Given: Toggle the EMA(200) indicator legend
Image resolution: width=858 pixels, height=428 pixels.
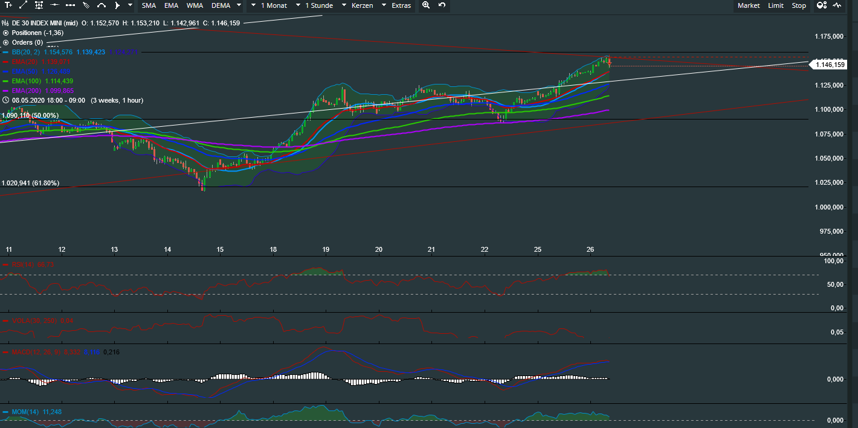Looking at the screenshot, I should coord(30,91).
